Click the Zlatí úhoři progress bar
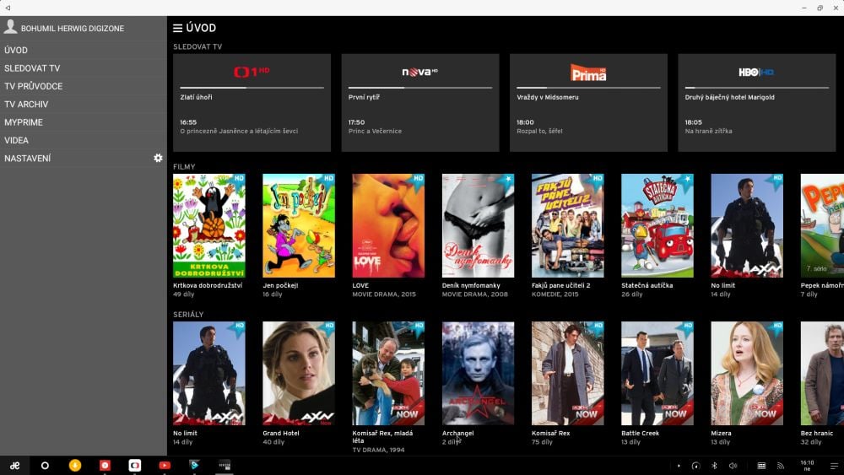Image resolution: width=844 pixels, height=475 pixels. pyautogui.click(x=252, y=88)
